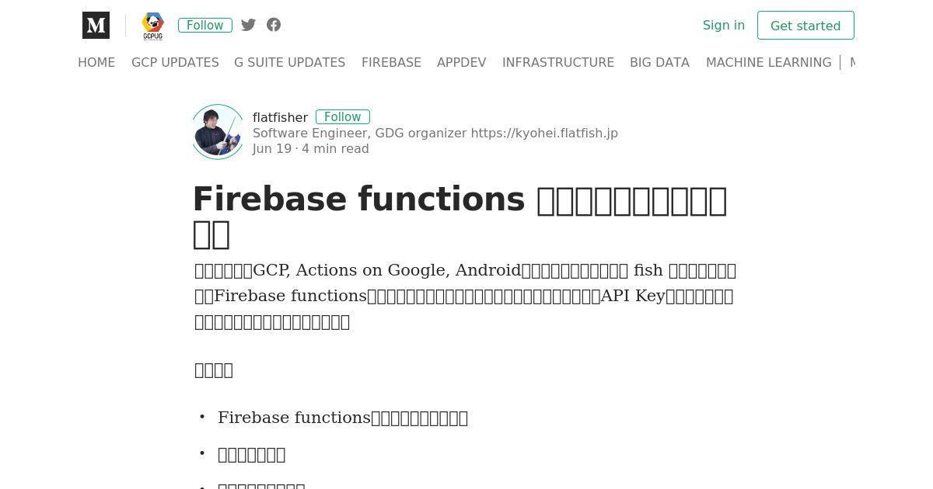Open the MACHINE LEARNING tab
The height and width of the screenshot is (489, 933).
tap(769, 62)
